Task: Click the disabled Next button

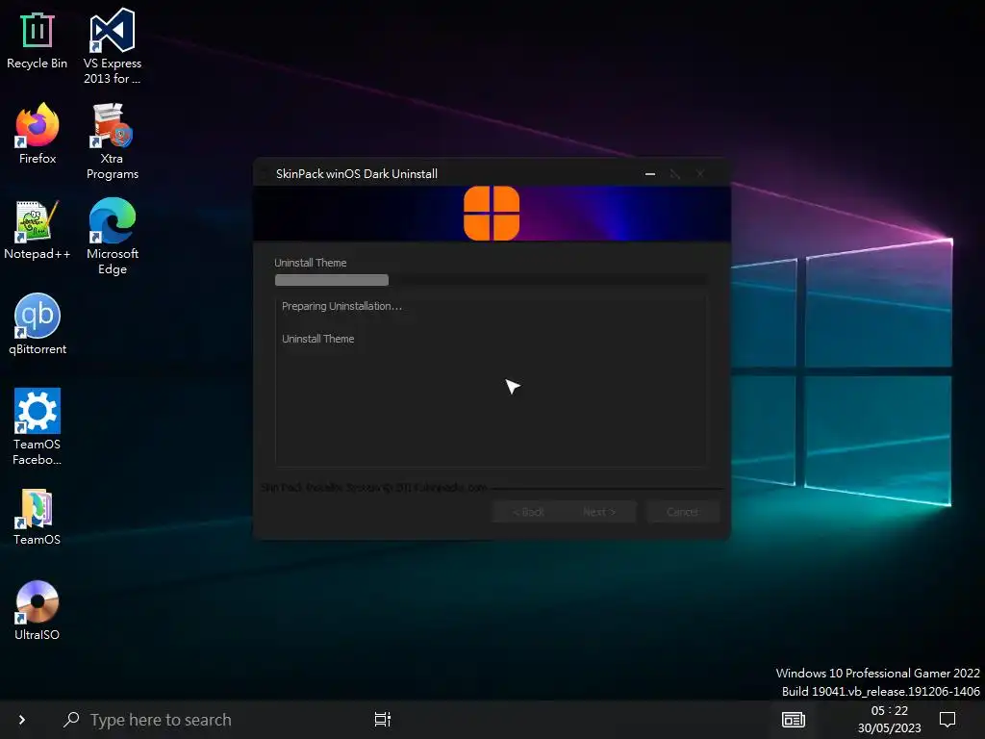Action: click(600, 512)
